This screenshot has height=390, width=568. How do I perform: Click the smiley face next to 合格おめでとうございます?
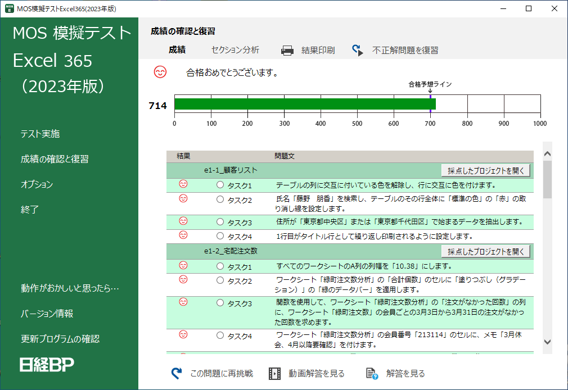(x=160, y=72)
